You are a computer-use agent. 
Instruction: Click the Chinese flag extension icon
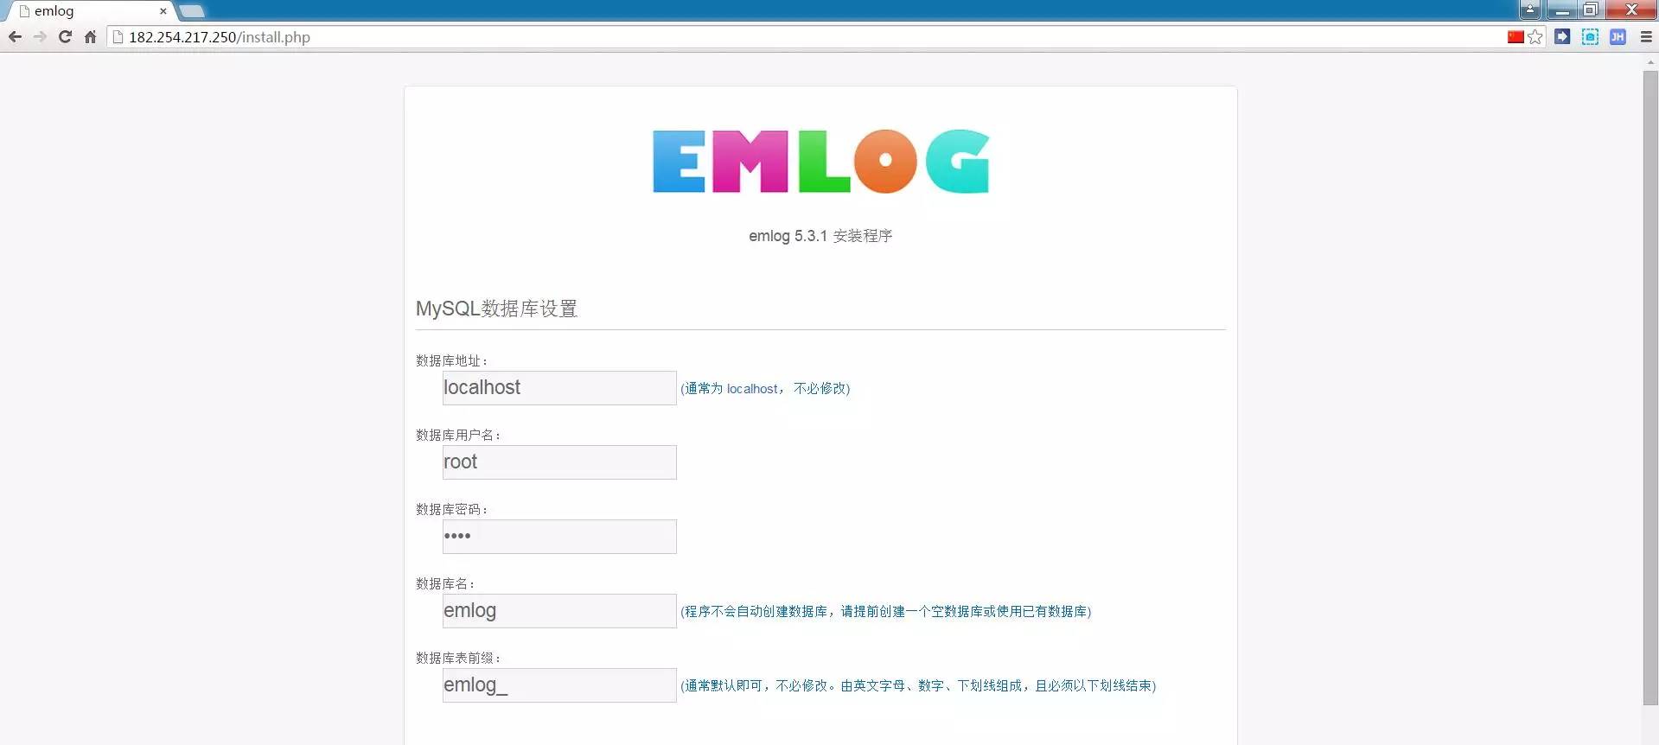tap(1515, 36)
